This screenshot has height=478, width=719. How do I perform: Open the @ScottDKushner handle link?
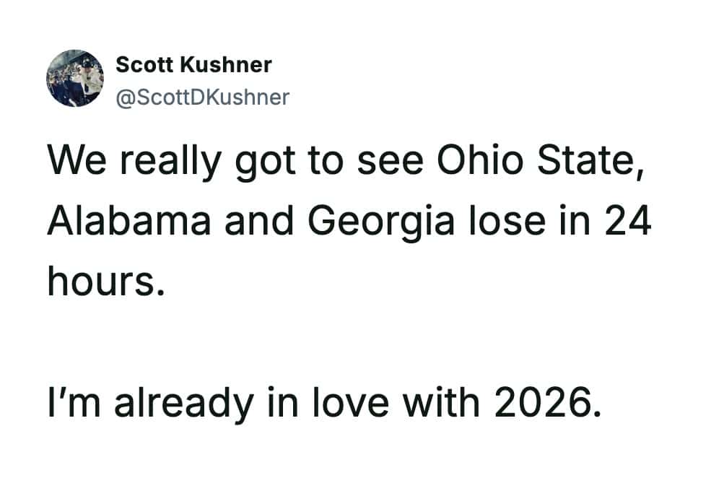202,97
